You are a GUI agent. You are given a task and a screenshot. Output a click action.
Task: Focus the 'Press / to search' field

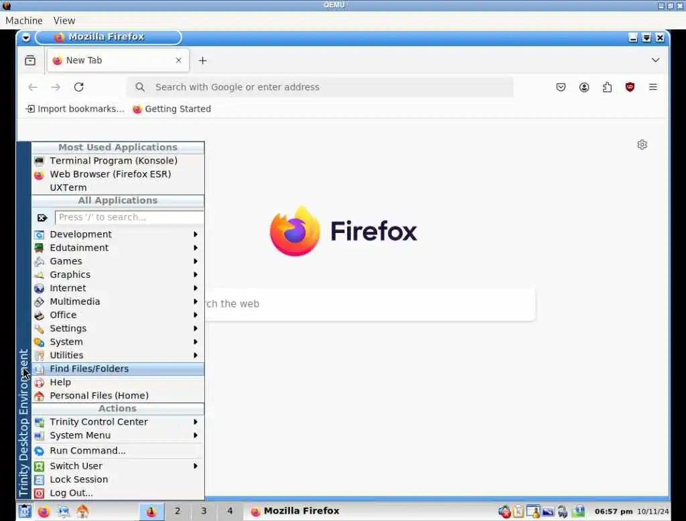tap(129, 217)
